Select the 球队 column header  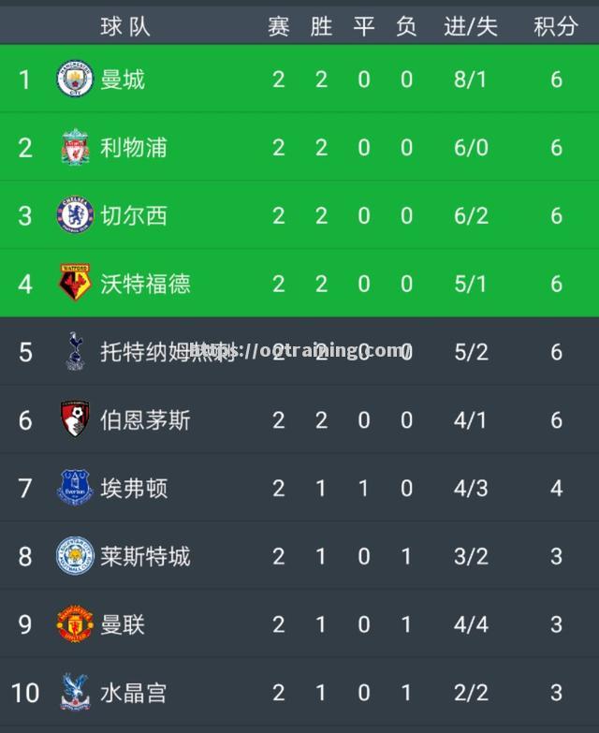pos(125,26)
